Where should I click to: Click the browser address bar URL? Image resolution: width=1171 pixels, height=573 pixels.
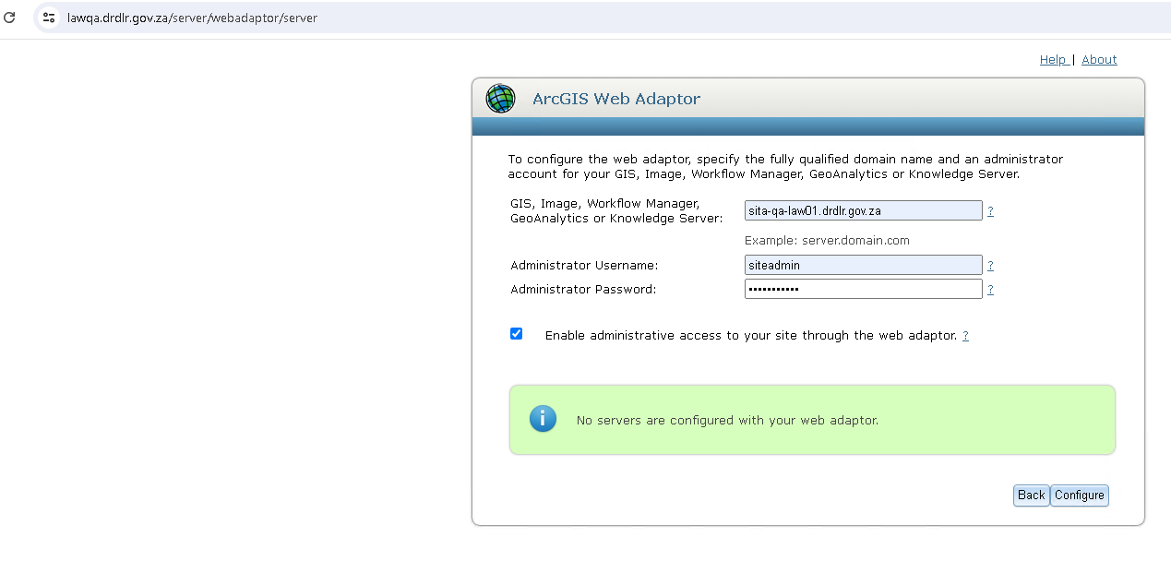[x=192, y=18]
